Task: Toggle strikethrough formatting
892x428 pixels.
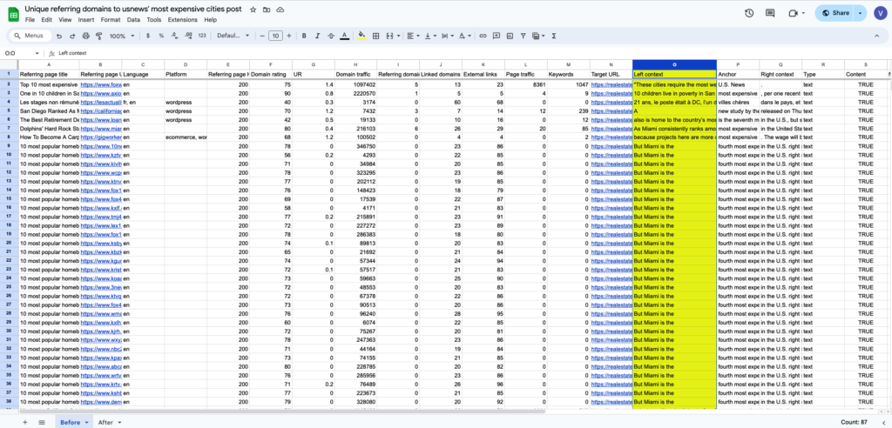Action: [x=329, y=36]
